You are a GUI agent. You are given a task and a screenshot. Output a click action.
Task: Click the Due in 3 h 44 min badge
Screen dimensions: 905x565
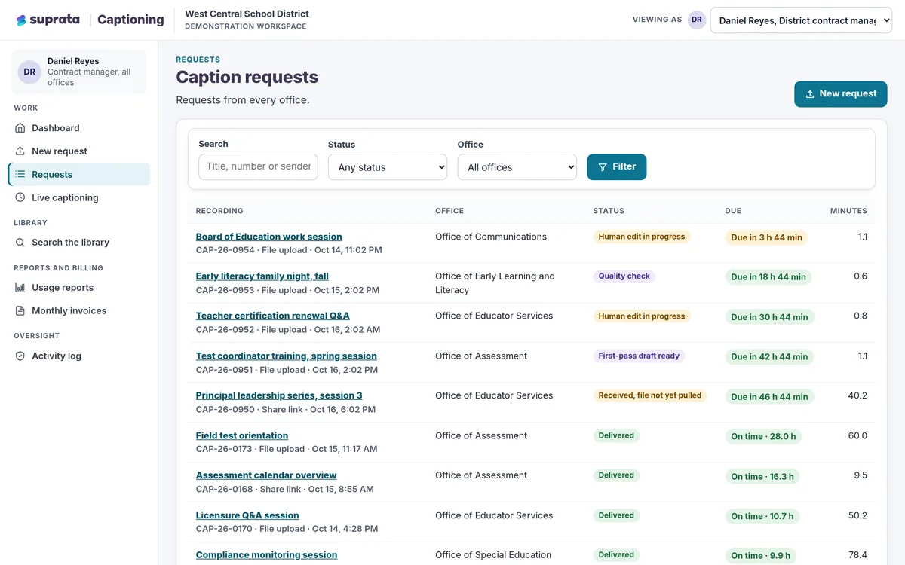pyautogui.click(x=766, y=237)
